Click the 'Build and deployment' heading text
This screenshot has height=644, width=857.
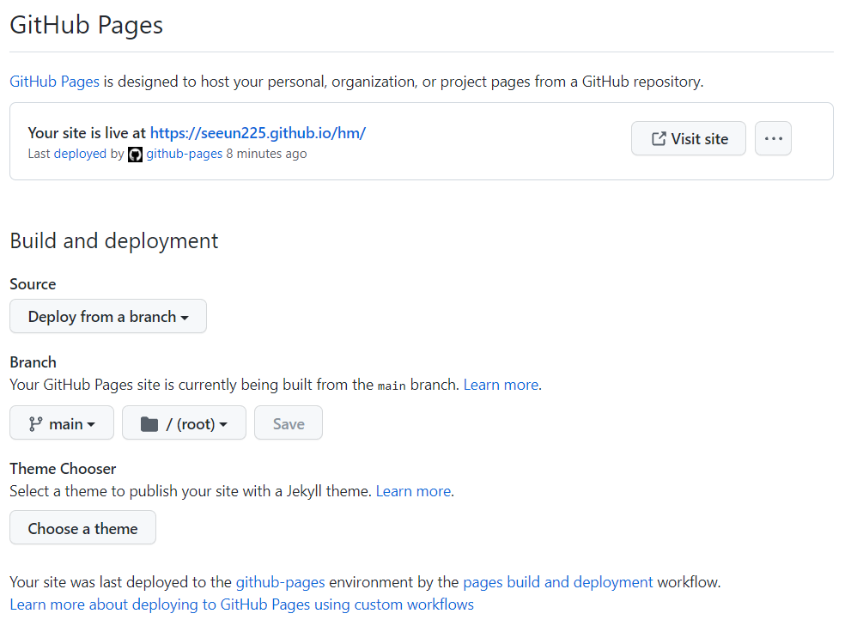click(113, 240)
